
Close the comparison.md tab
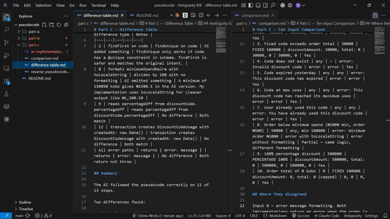[273, 15]
